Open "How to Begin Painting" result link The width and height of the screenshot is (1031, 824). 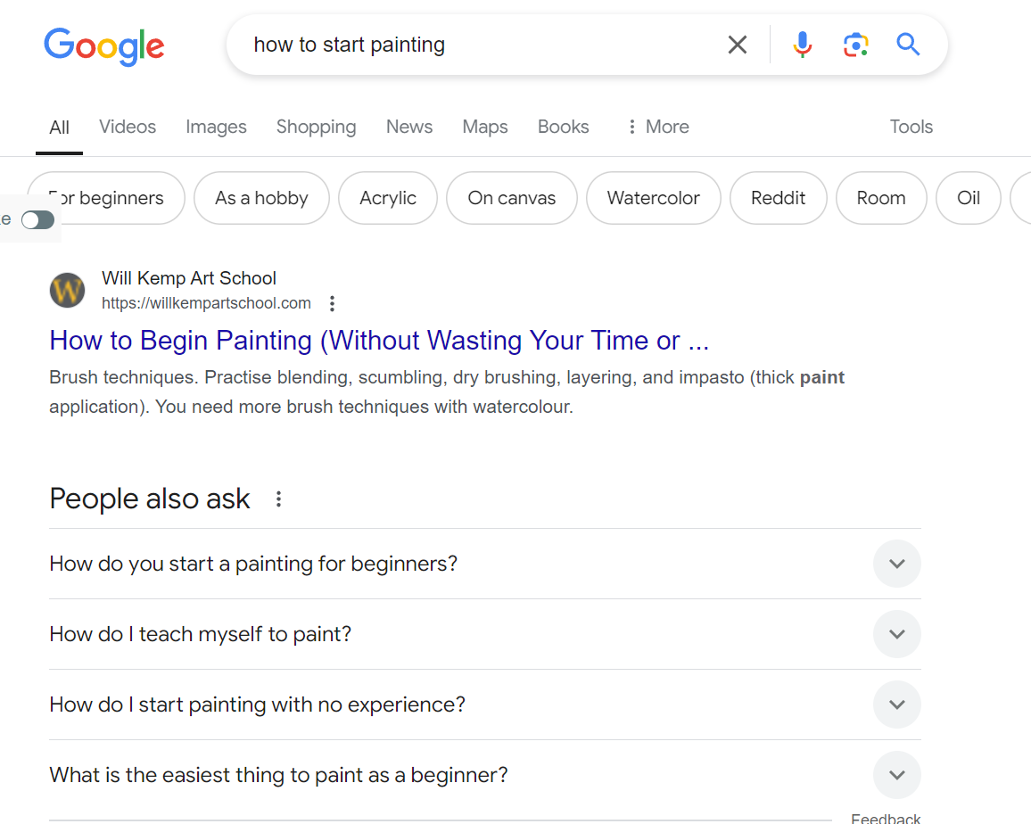[379, 341]
